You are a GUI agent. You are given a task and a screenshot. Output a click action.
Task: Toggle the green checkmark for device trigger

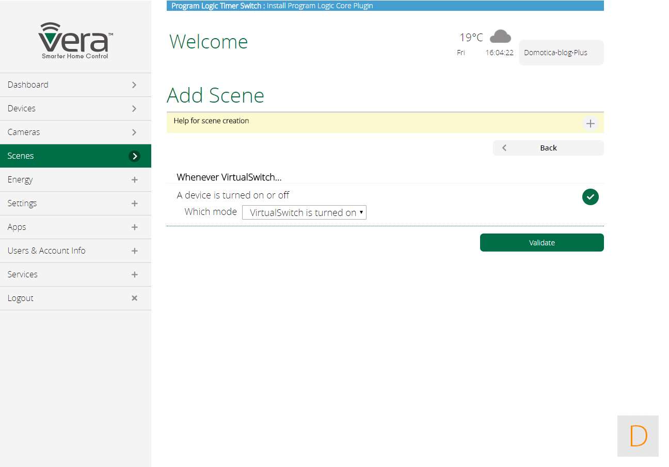590,197
